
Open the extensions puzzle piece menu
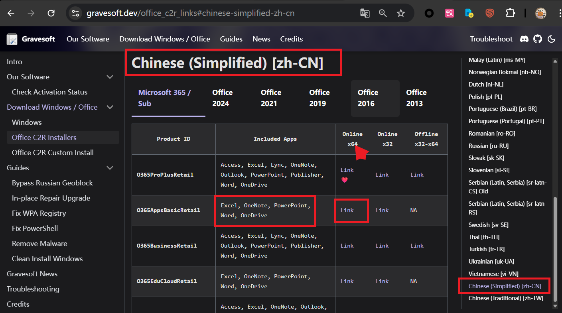pyautogui.click(x=510, y=13)
